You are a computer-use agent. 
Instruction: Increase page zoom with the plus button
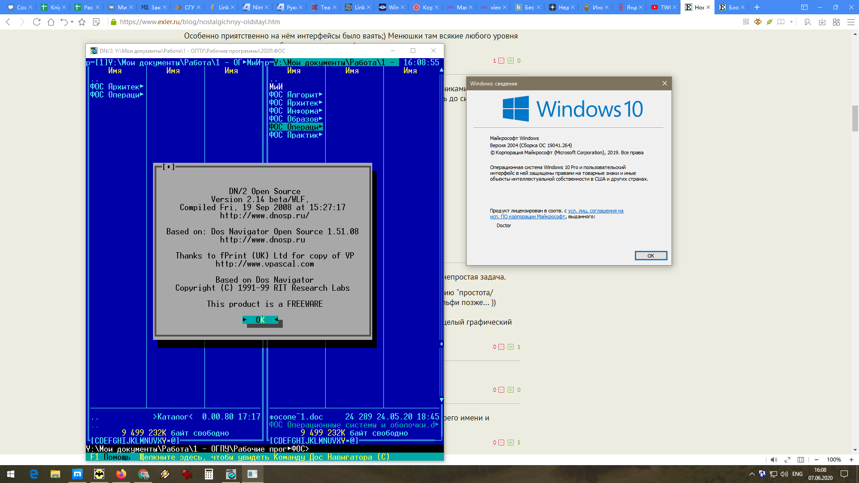[x=851, y=460]
